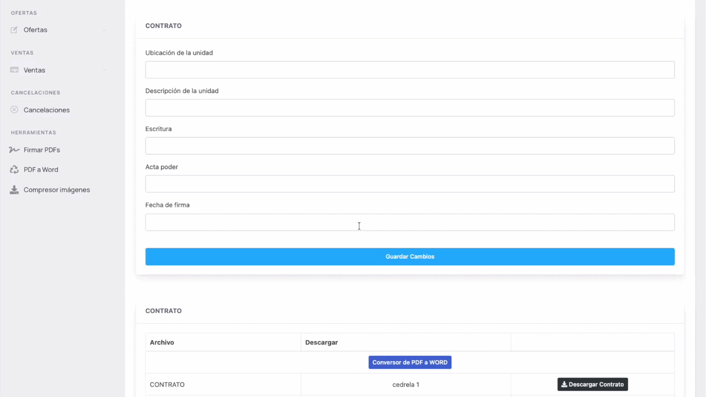This screenshot has height=397, width=706.
Task: Click into the Descripción de la unidad field
Action: pos(410,108)
